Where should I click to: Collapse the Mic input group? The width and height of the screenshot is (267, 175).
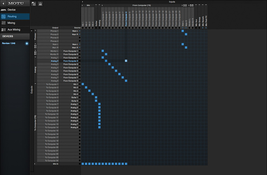tap(82, 6)
